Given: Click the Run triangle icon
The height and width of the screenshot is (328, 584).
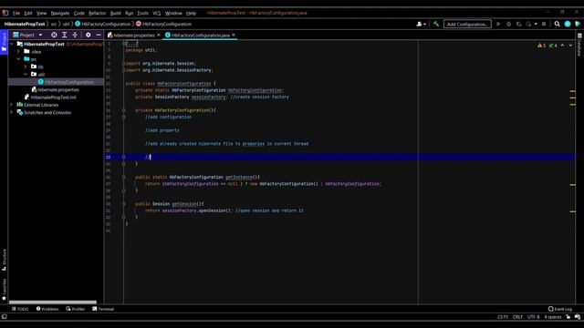Looking at the screenshot, I should point(498,24).
